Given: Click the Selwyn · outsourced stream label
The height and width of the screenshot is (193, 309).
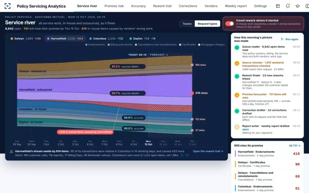Looking at the screenshot, I should [32, 71].
